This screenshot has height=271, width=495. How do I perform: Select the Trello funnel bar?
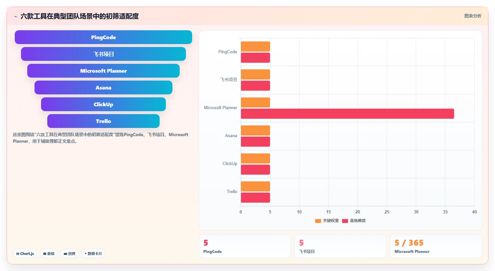point(103,121)
